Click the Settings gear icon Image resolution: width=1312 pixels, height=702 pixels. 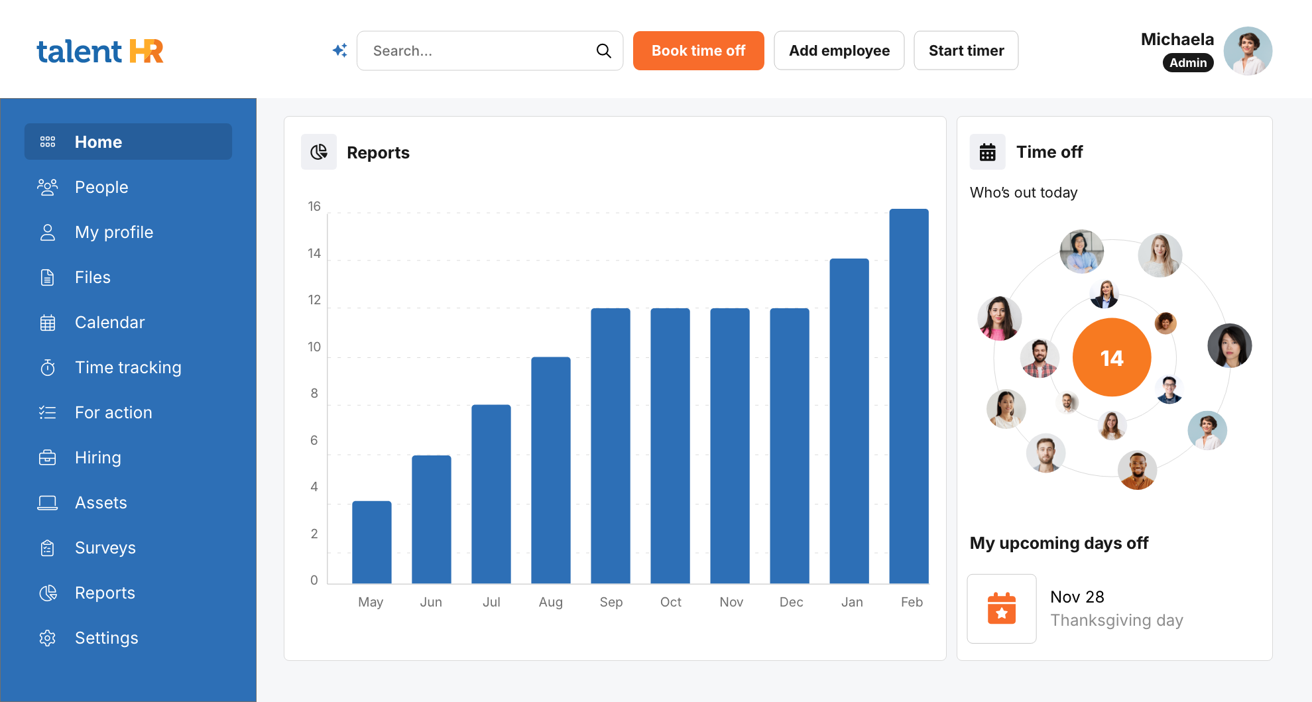click(x=47, y=638)
